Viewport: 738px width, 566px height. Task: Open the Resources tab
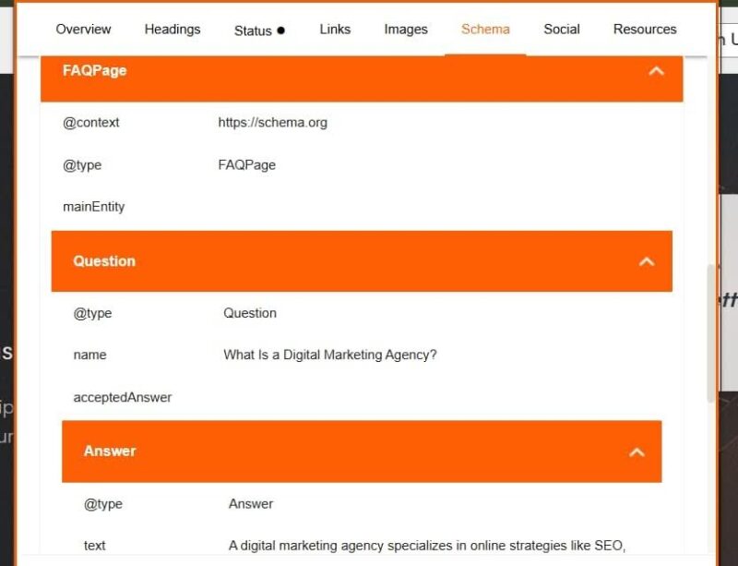[x=645, y=30]
